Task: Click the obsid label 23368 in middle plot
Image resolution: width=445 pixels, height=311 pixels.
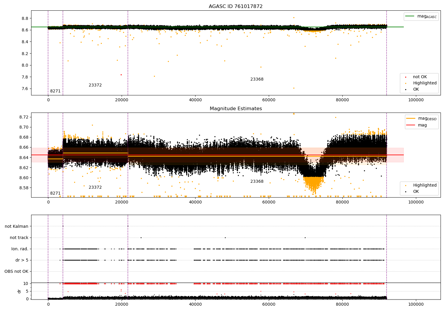Action: 257,181
